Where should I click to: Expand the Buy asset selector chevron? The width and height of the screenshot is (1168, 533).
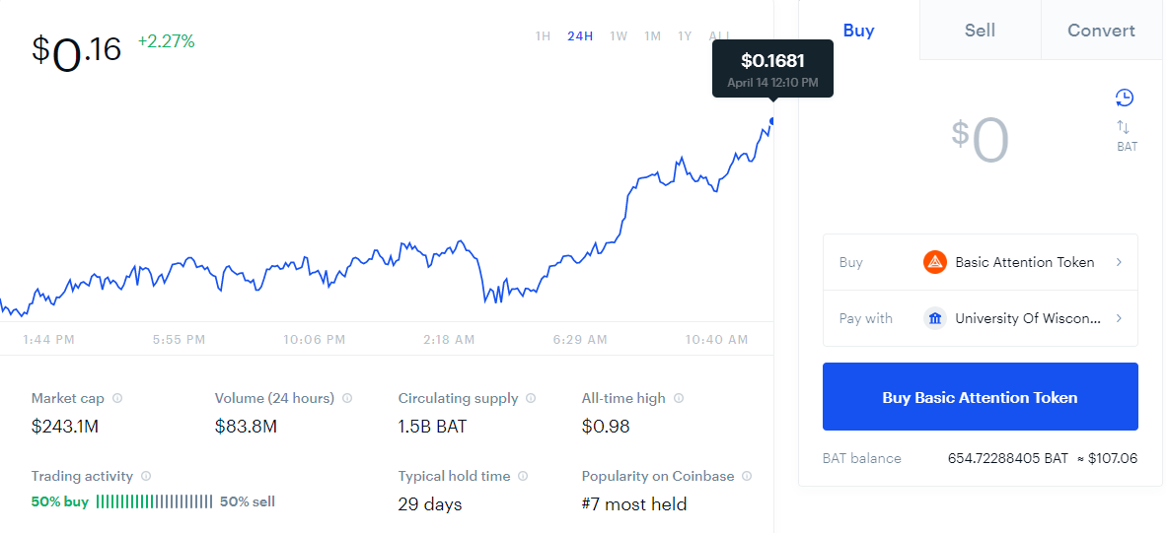coord(1119,262)
